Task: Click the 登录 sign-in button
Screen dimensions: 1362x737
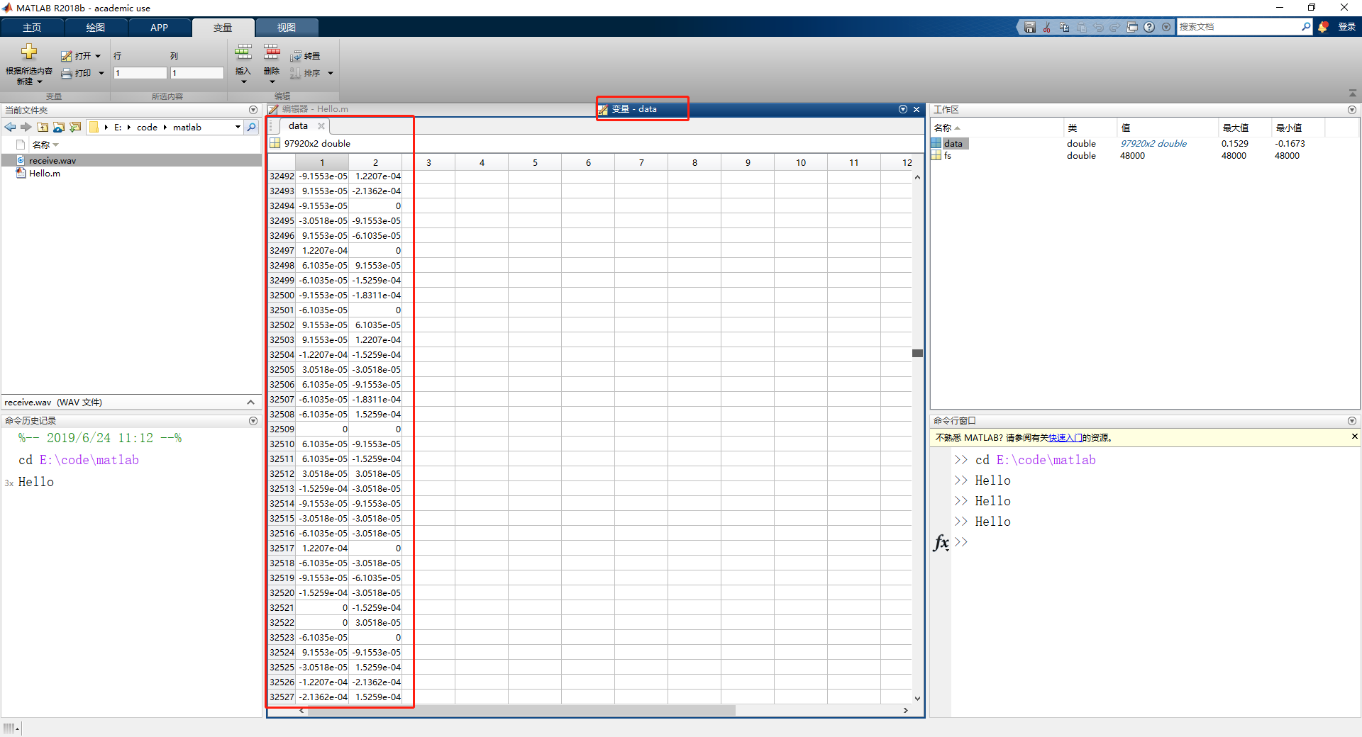Action: [1346, 27]
